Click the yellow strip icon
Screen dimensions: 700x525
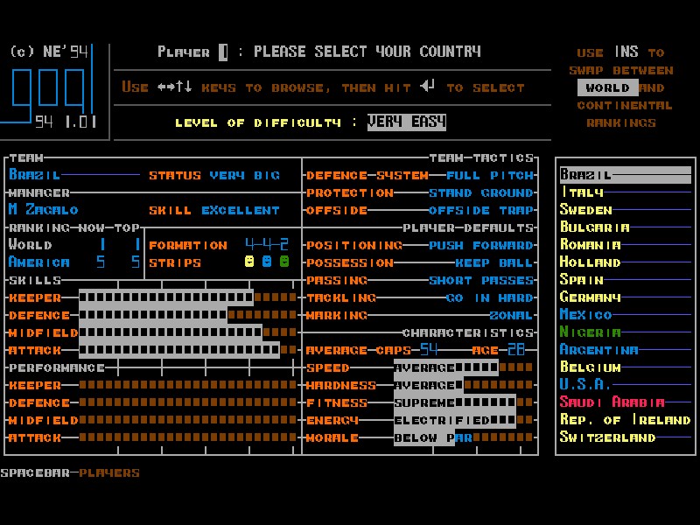pos(249,262)
